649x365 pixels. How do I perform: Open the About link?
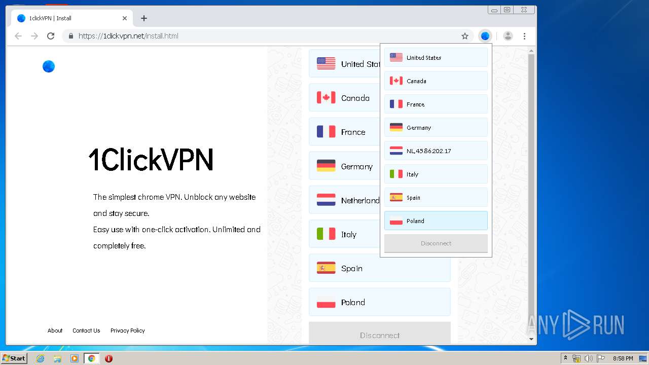(55, 331)
